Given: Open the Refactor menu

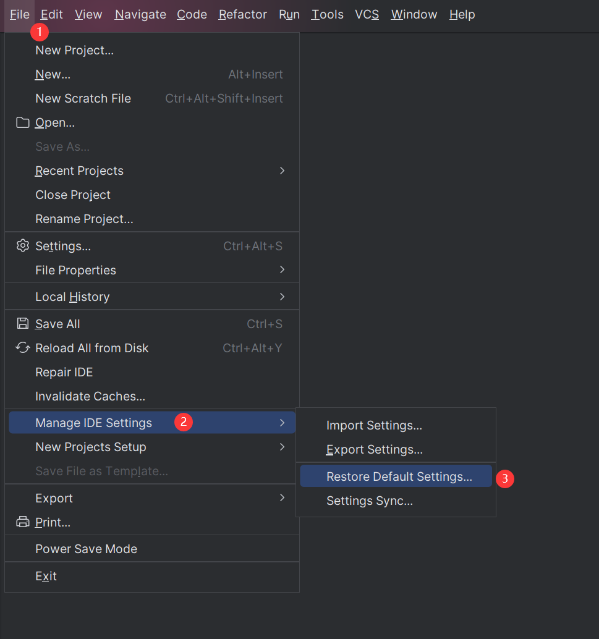Looking at the screenshot, I should (243, 14).
